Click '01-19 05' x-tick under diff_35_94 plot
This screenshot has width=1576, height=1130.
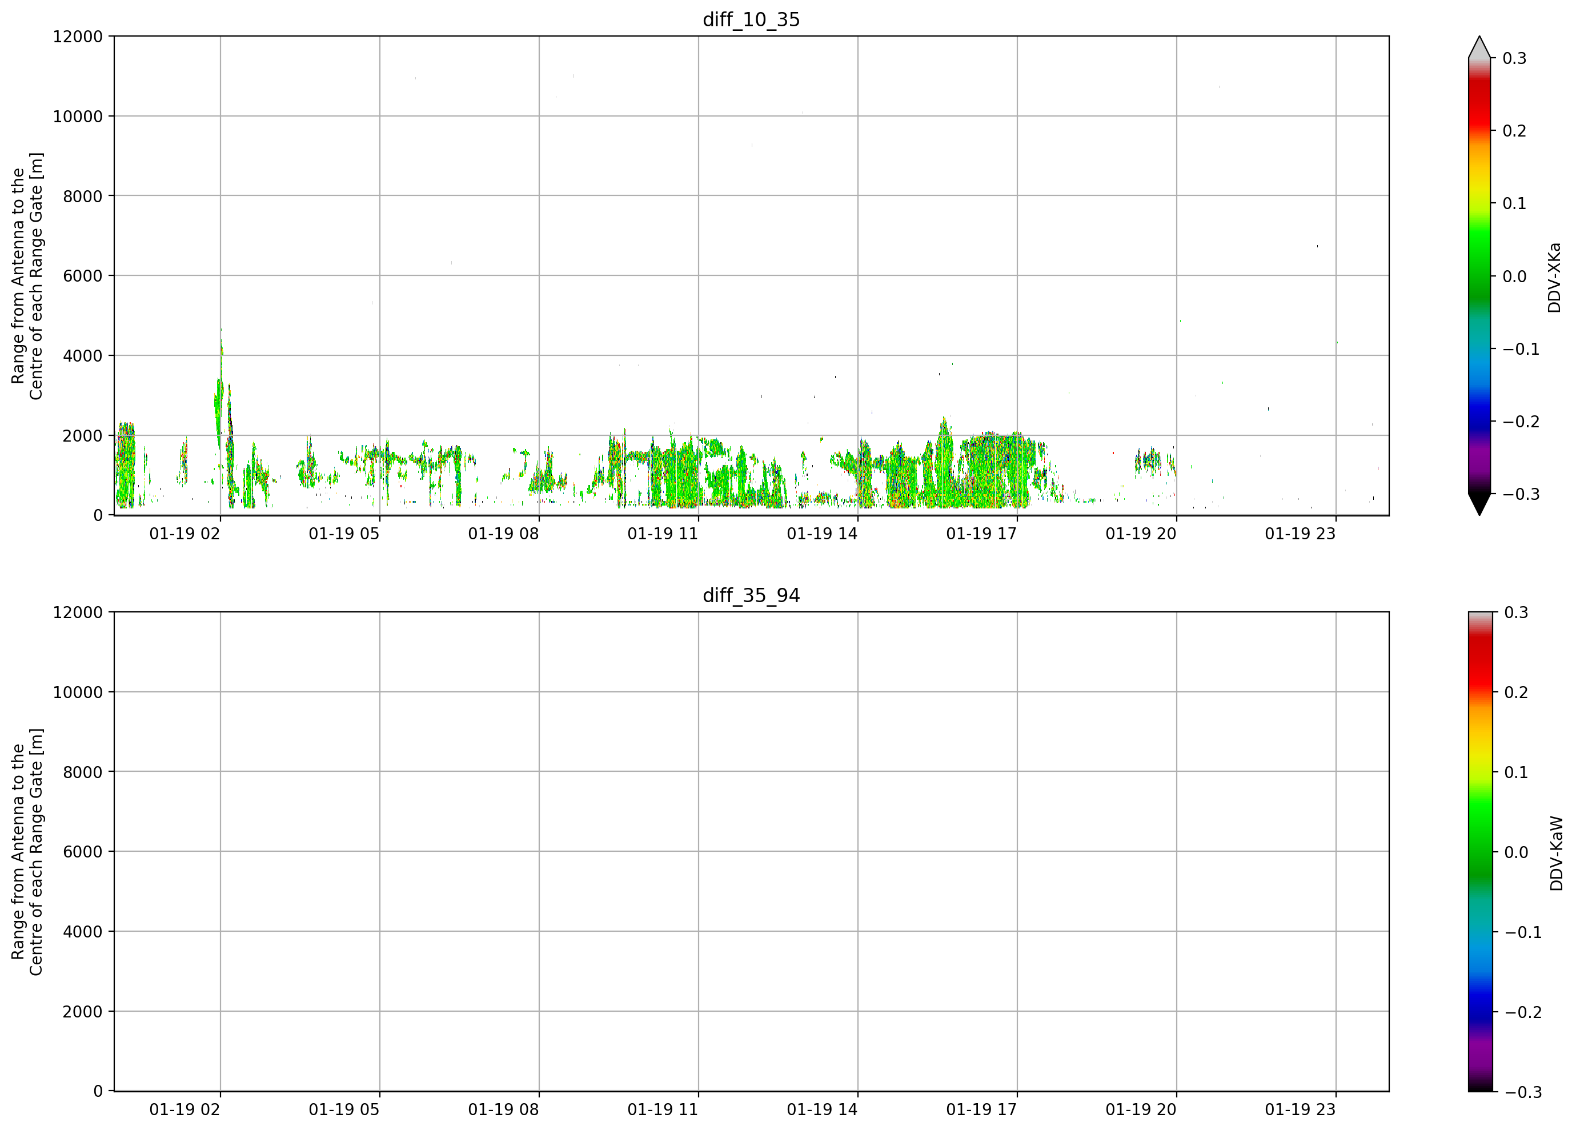tap(344, 1110)
